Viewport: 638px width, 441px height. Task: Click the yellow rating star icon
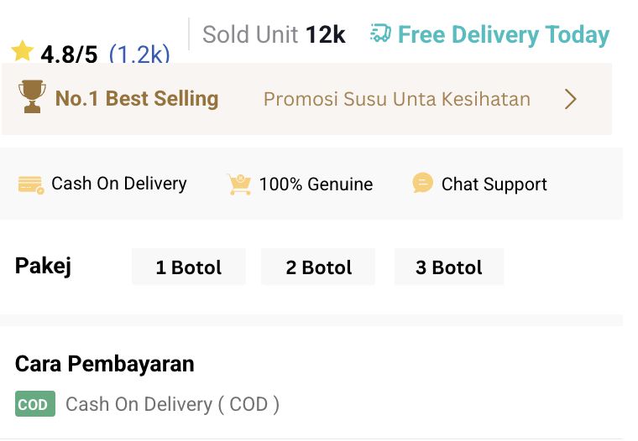pyautogui.click(x=23, y=52)
